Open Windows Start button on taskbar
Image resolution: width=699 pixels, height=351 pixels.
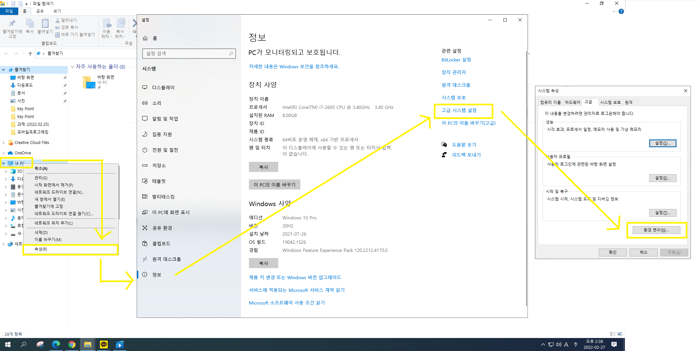click(8, 344)
